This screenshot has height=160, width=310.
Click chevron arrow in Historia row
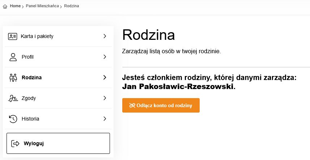point(105,119)
